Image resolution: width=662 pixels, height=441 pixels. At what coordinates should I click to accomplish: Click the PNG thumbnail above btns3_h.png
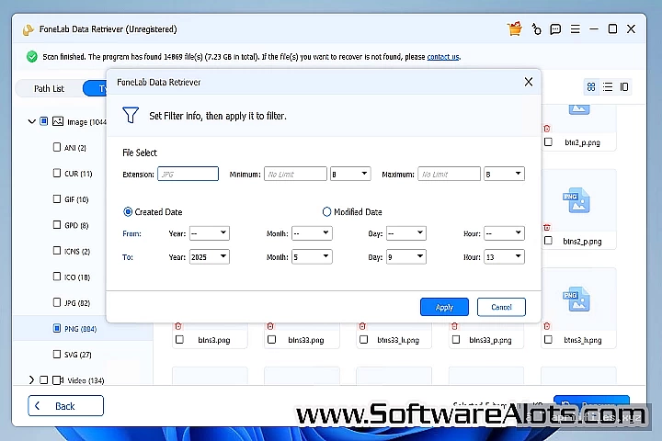pyautogui.click(x=576, y=299)
